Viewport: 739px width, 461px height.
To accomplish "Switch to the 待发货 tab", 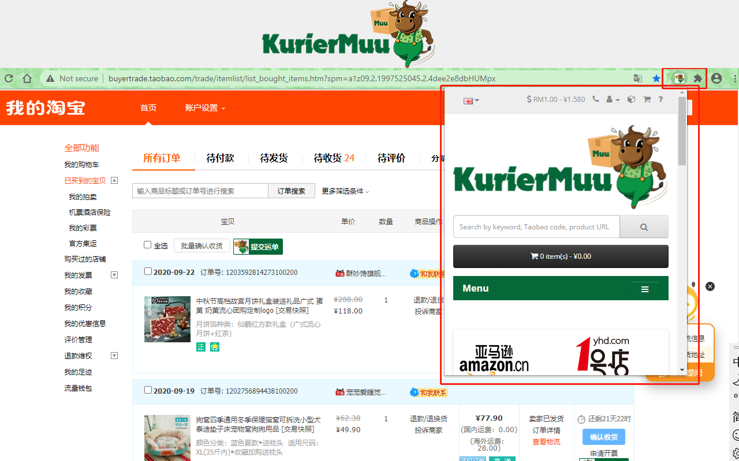I will (274, 158).
